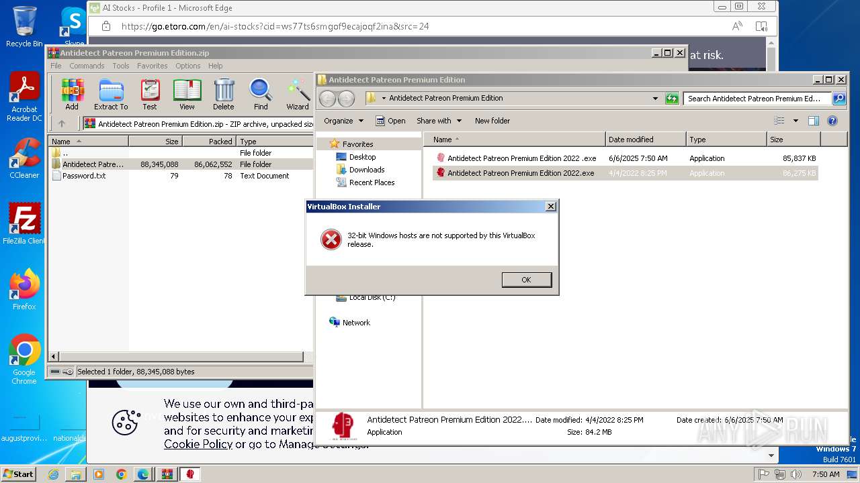Open Recent Places in navigation pane
The width and height of the screenshot is (860, 483).
tap(372, 182)
